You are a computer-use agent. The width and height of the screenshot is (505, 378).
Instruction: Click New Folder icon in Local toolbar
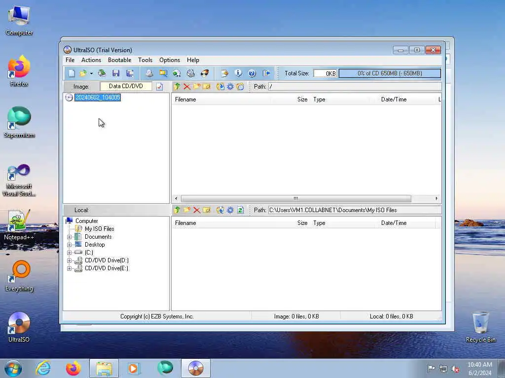[x=187, y=210]
